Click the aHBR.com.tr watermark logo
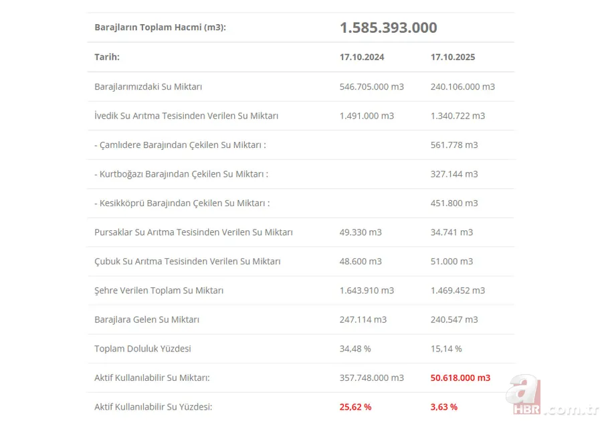 click(x=551, y=396)
